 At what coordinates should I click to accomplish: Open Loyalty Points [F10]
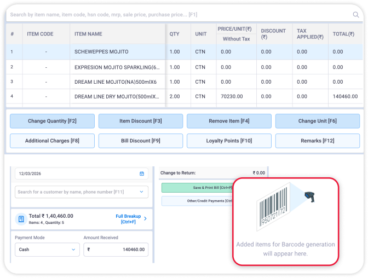pyautogui.click(x=229, y=141)
